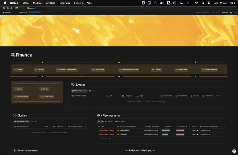This screenshot has width=238, height=155.
Task: Favorite this page with the star icon
Action: [231, 13]
